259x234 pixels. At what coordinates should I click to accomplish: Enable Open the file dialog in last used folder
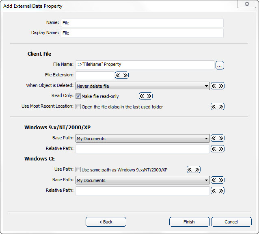coord(78,107)
